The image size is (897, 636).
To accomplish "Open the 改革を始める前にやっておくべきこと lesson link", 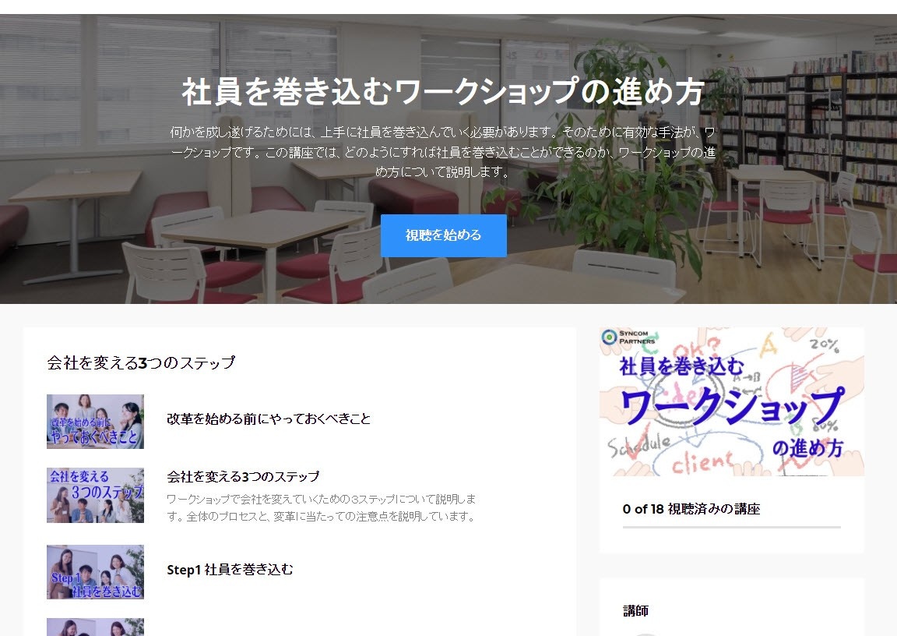I will (x=269, y=419).
